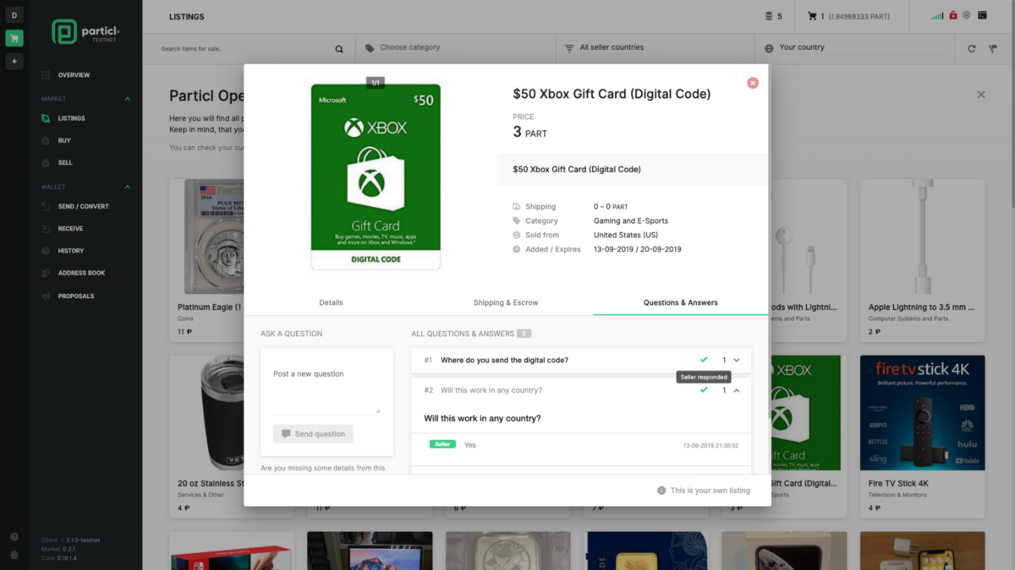Collapse the Market section chevron
This screenshot has width=1015, height=570.
tap(128, 99)
